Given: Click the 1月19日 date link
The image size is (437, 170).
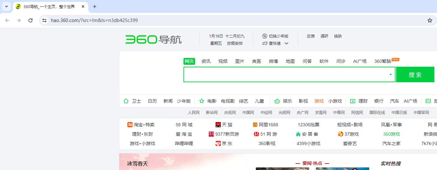Looking at the screenshot, I should tap(216, 36).
